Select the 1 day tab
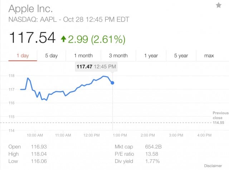229x170 pixels. click(23, 55)
